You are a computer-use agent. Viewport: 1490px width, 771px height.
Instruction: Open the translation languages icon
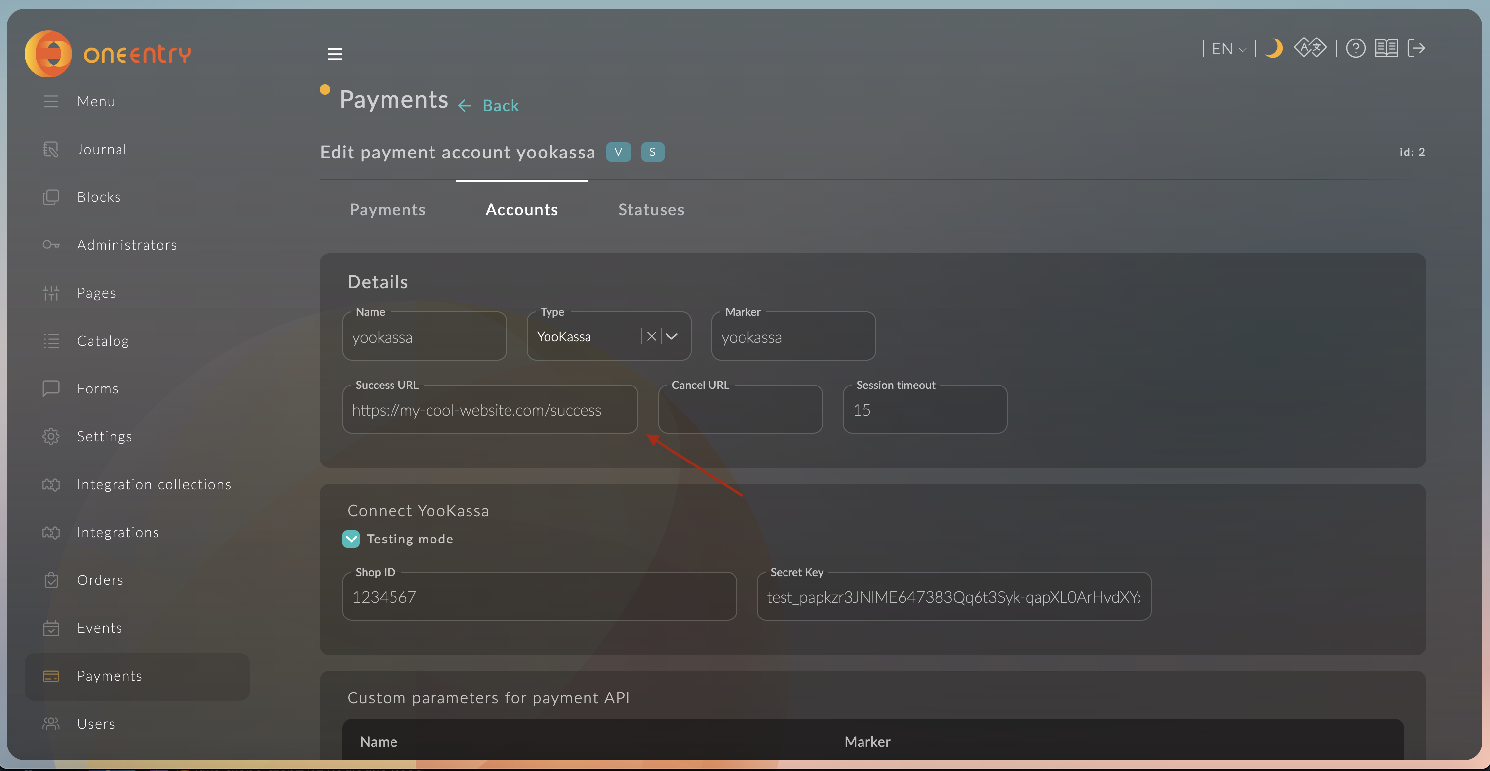1310,47
